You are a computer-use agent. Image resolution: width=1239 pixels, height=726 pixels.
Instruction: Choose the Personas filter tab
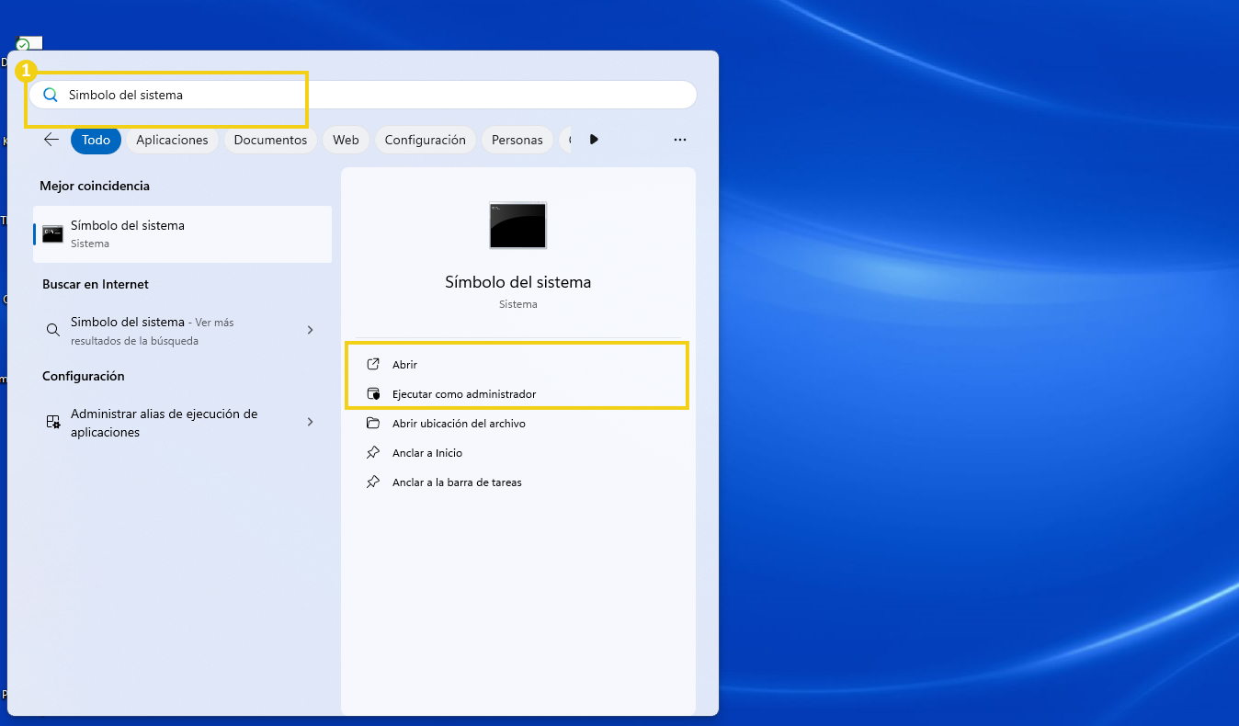click(517, 140)
